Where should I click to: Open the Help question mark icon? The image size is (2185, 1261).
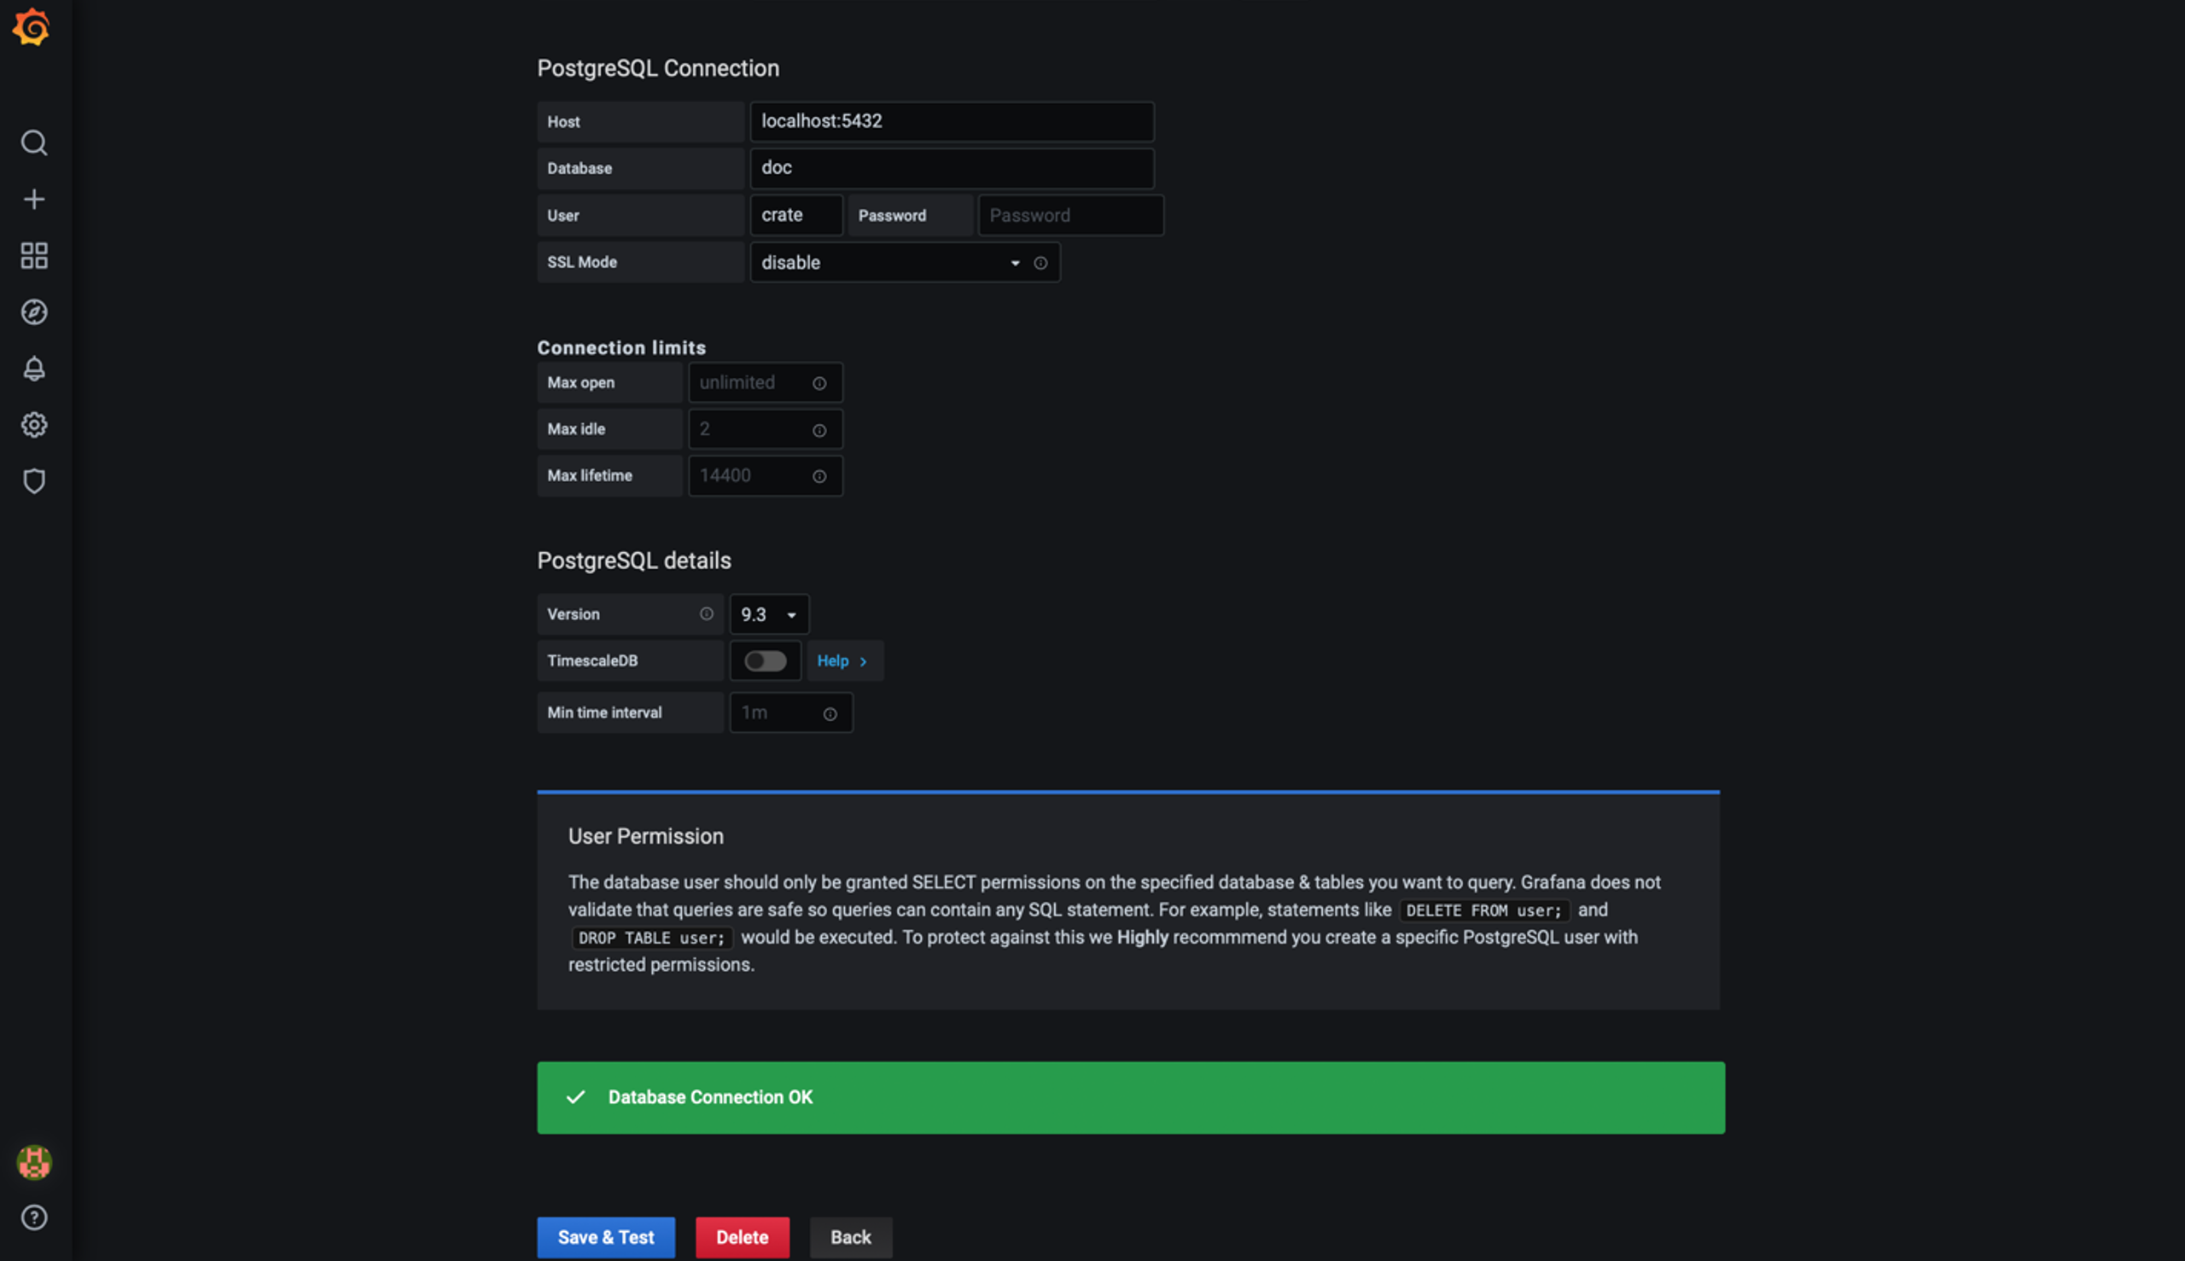[34, 1217]
